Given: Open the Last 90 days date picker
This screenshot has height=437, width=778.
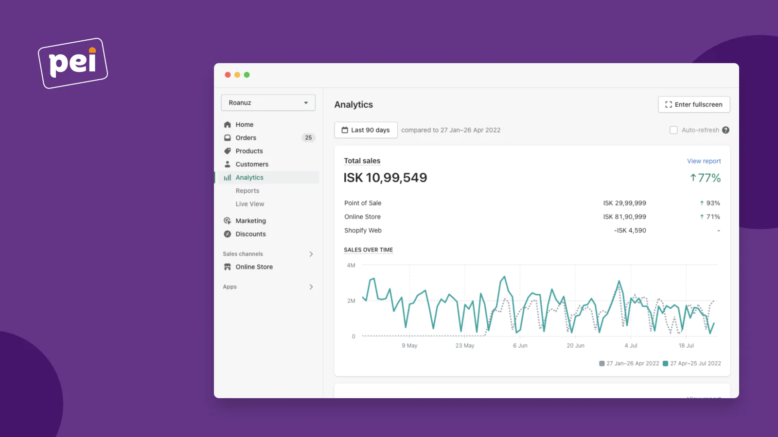Looking at the screenshot, I should (x=366, y=130).
